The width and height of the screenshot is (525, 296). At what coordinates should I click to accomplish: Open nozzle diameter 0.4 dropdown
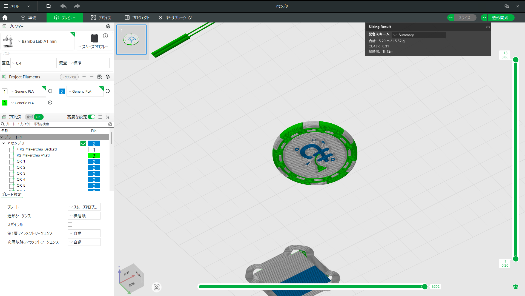(x=33, y=63)
